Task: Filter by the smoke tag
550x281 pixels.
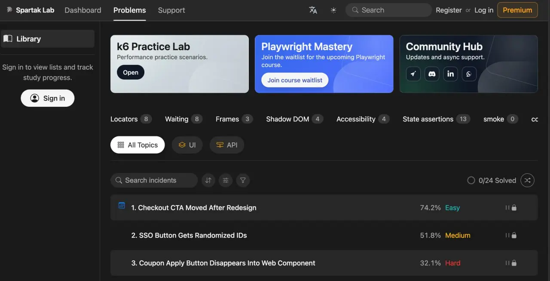Action: (x=501, y=119)
